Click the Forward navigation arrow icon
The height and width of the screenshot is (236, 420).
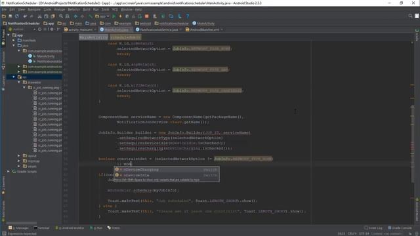point(82,16)
